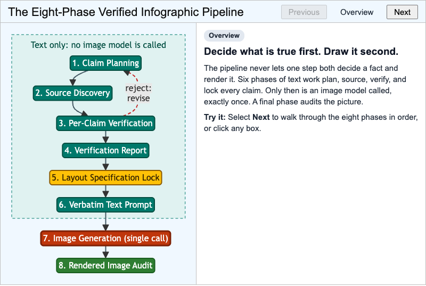Click 'Text only: no image model is called' label
This screenshot has width=426, height=286.
99,45
